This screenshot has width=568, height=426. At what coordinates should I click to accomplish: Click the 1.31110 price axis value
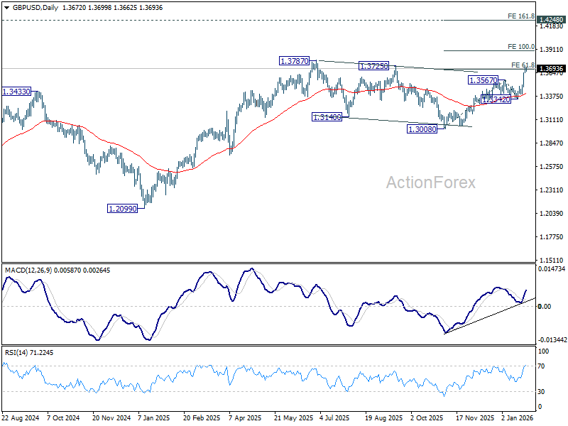[552, 120]
